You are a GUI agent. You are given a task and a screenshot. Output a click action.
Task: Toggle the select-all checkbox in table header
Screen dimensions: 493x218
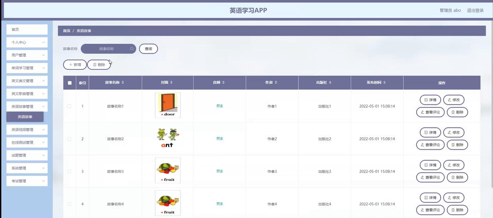tap(70, 83)
